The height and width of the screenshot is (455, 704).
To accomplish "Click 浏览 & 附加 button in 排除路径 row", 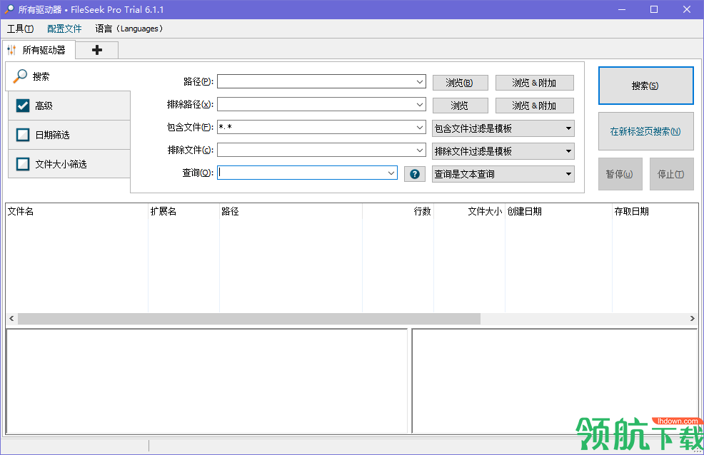I will [534, 106].
